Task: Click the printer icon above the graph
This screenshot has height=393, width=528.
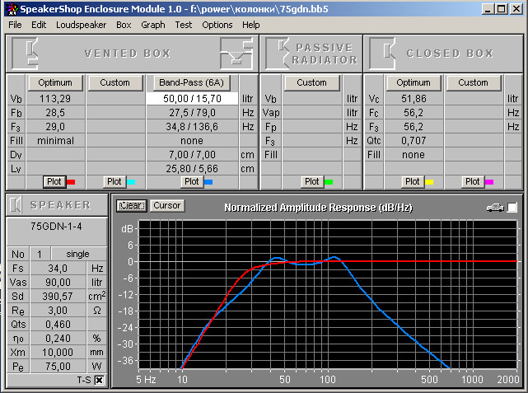Action: [494, 208]
